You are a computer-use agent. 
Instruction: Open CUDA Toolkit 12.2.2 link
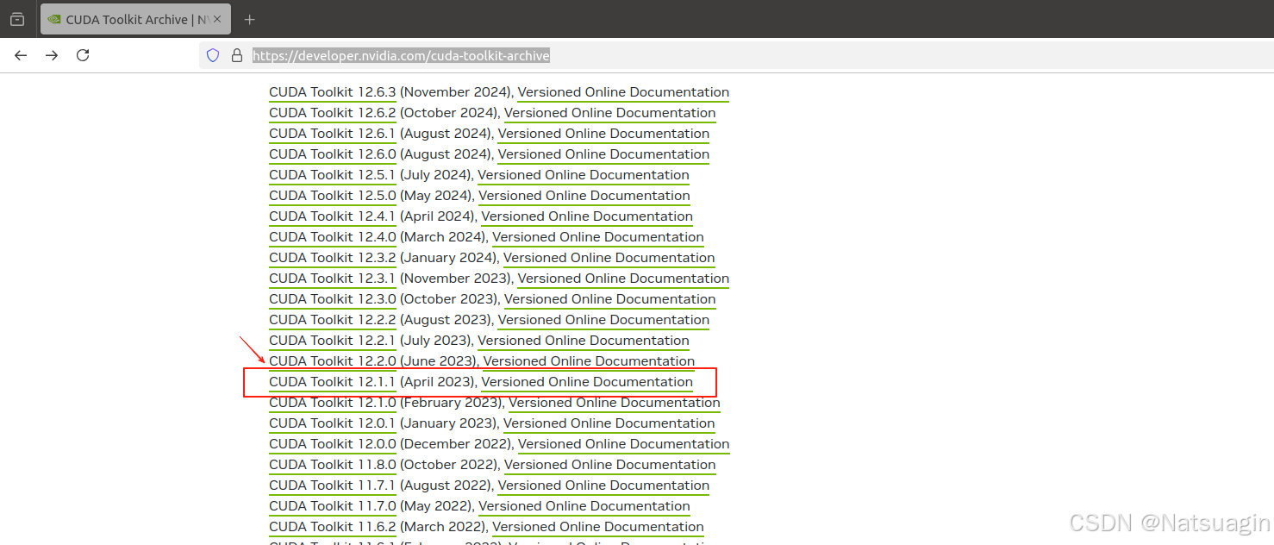[x=333, y=320]
